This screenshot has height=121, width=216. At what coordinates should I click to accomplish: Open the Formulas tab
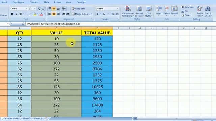click(x=34, y=2)
